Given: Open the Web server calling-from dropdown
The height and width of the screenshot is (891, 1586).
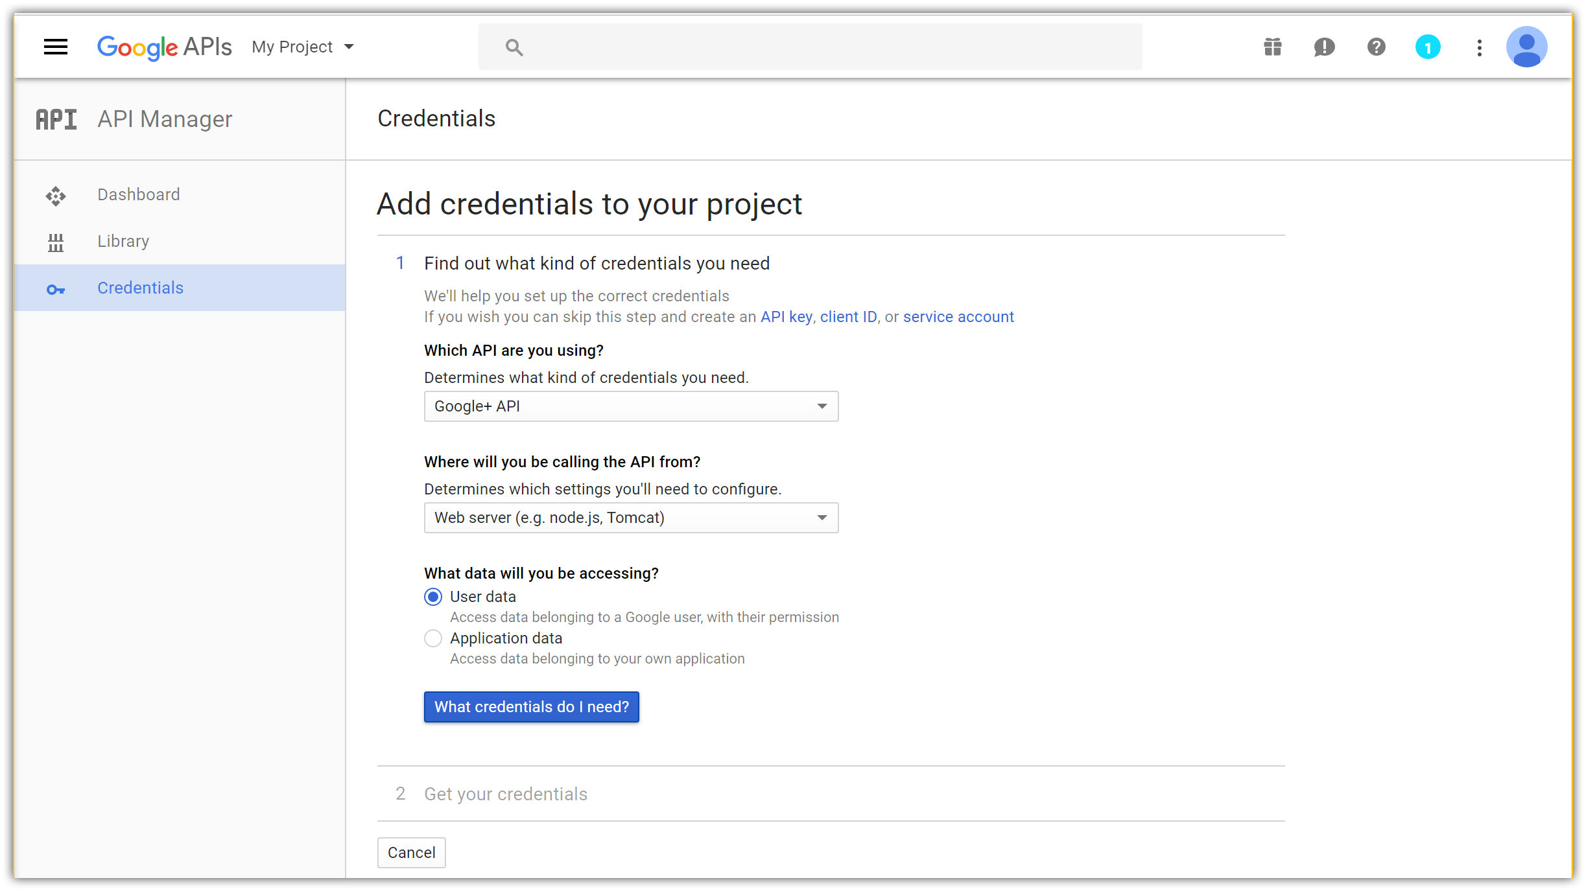Looking at the screenshot, I should [630, 518].
